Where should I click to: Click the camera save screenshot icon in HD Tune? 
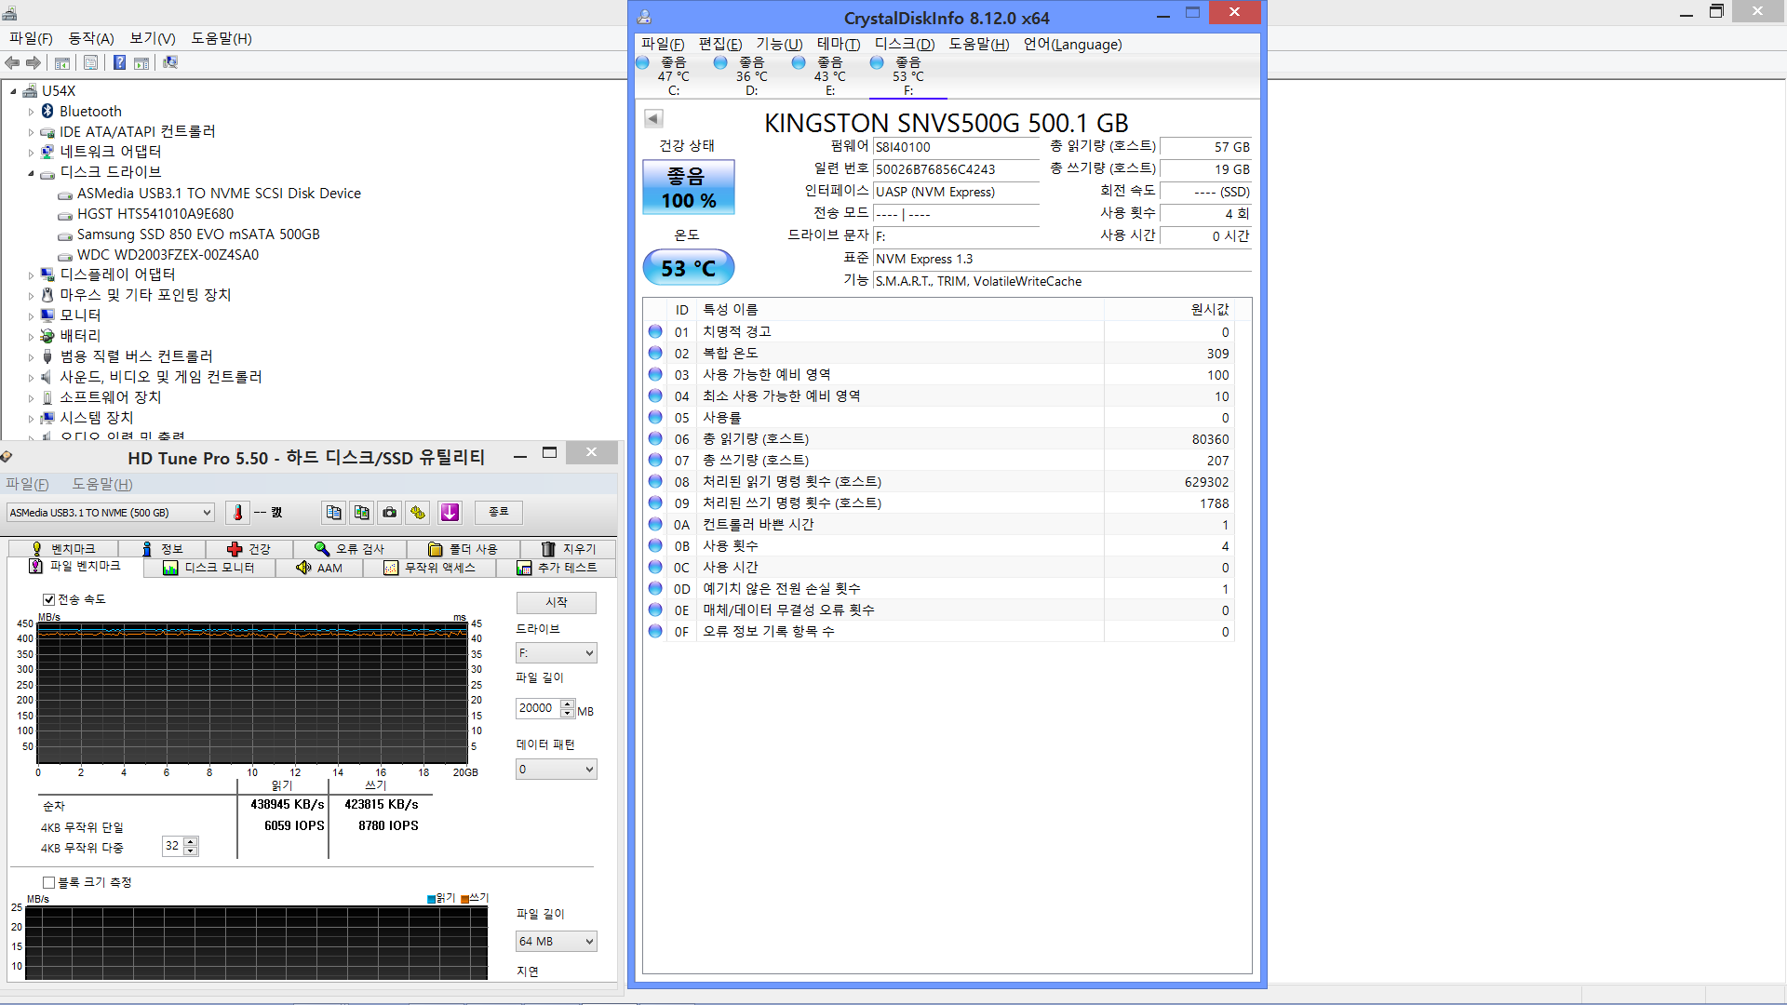(x=390, y=513)
